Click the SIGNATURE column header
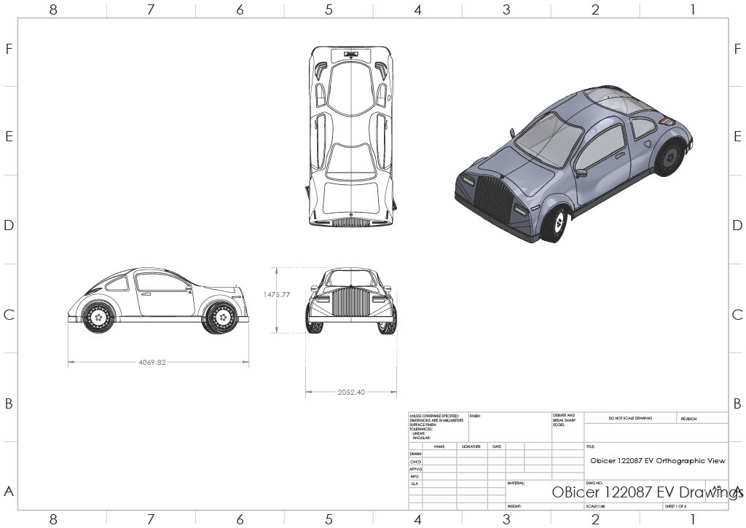The width and height of the screenshot is (746, 528). pos(471,446)
